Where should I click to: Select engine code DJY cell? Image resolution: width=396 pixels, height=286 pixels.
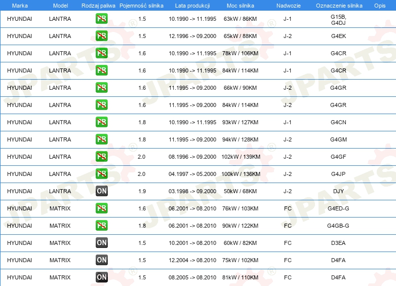338,191
